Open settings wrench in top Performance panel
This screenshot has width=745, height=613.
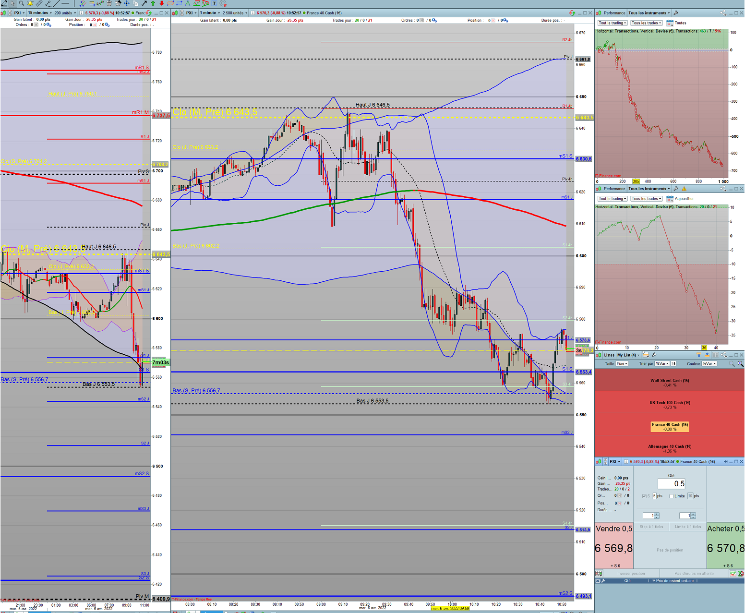676,13
